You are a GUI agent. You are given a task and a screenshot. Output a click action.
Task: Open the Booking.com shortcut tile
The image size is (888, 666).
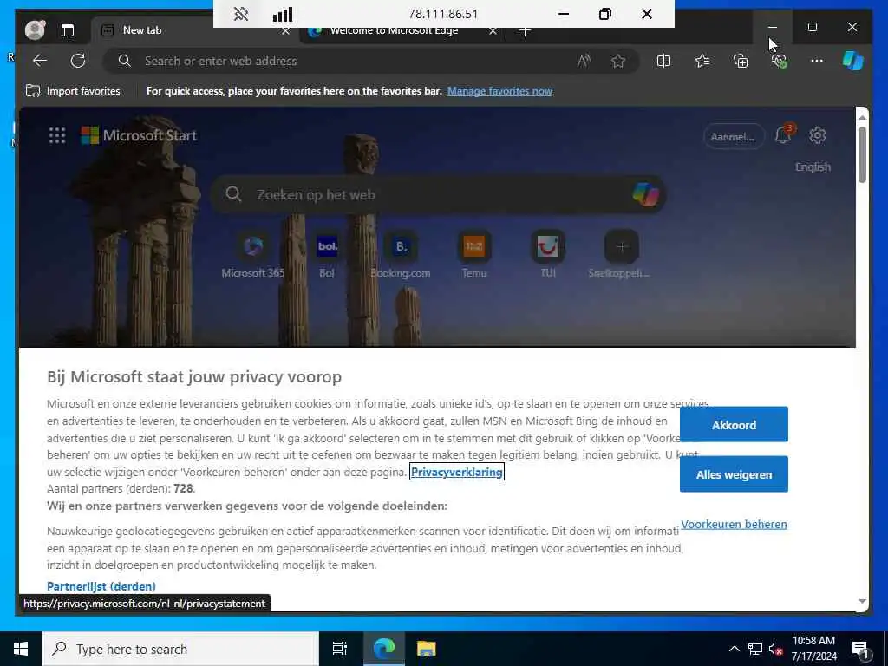(401, 254)
